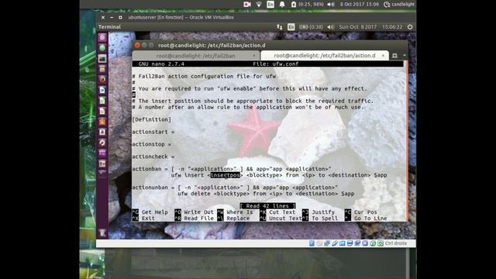Image resolution: width=496 pixels, height=279 pixels.
Task: Place cursor on actioncheck = line
Action: pyautogui.click(x=153, y=157)
